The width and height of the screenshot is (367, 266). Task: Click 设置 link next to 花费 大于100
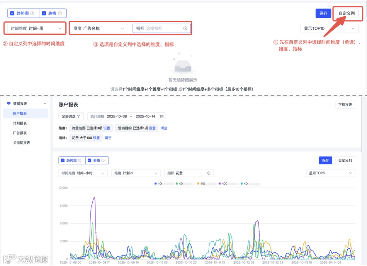click(97, 138)
